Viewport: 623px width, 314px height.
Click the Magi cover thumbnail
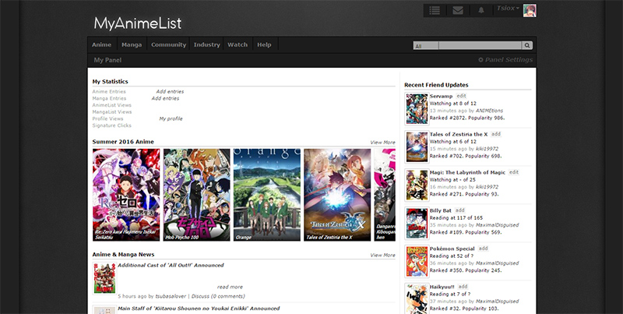pyautogui.click(x=417, y=185)
